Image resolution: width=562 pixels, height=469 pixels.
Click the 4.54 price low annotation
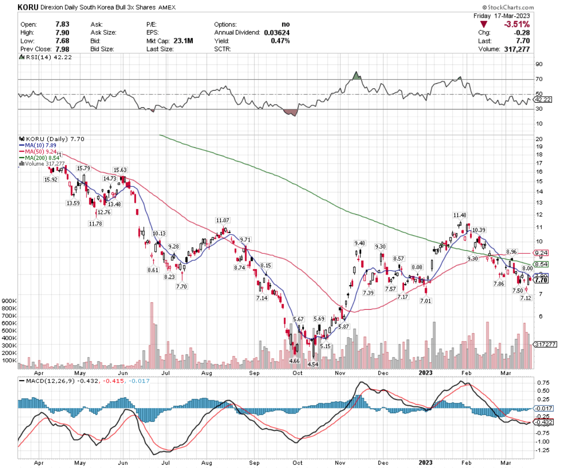point(313,364)
